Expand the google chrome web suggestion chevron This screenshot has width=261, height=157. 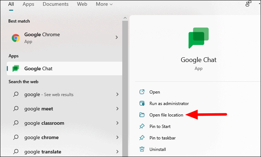click(x=117, y=137)
